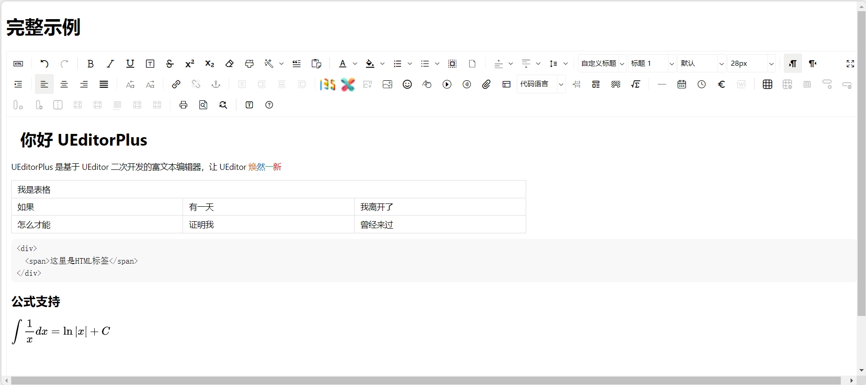Toggle text border box
The height and width of the screenshot is (385, 866).
click(x=150, y=64)
